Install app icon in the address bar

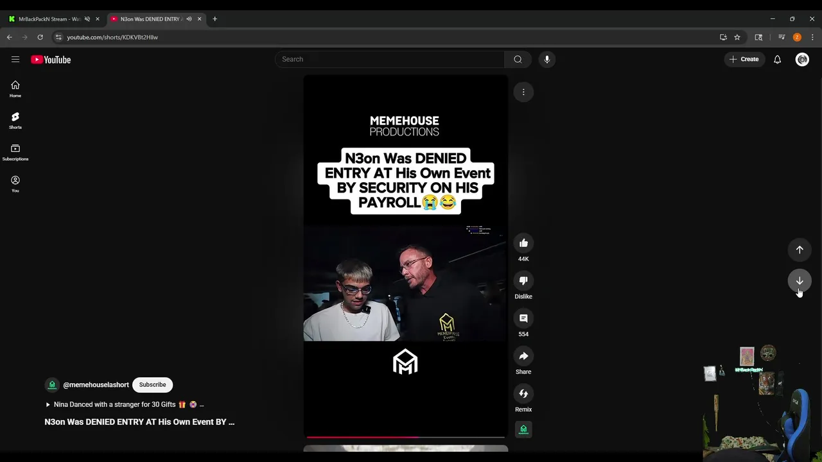pos(723,37)
